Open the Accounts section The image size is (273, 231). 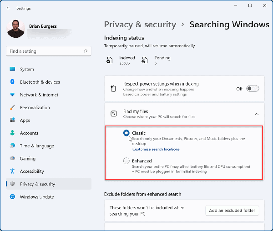click(49, 133)
